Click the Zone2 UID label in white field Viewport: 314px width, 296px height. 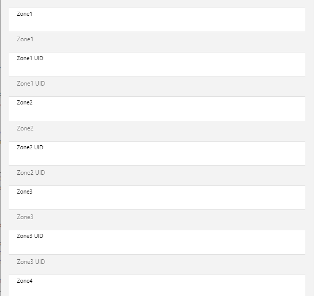click(x=30, y=147)
